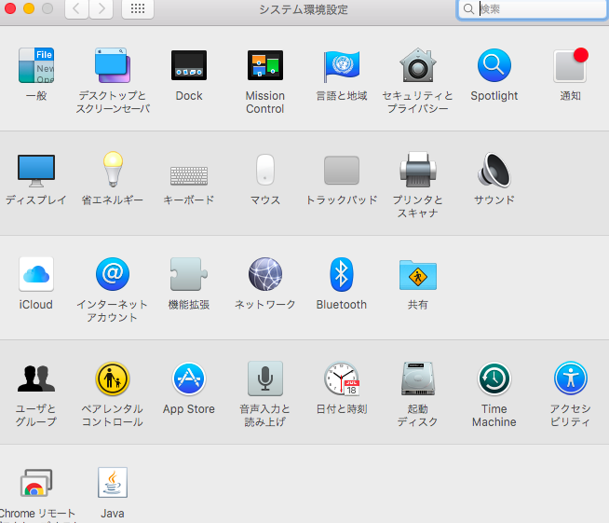The height and width of the screenshot is (523, 609).
Task: Open the App Store preferences pane
Action: (189, 378)
